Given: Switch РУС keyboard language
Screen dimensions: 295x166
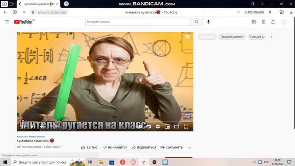Looking at the screenshot, I should click(266, 162).
